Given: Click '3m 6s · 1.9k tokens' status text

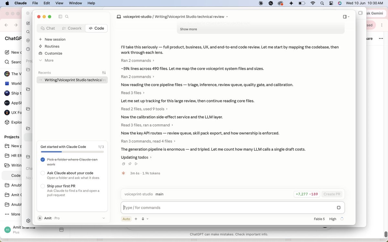Looking at the screenshot, I should point(145,173).
